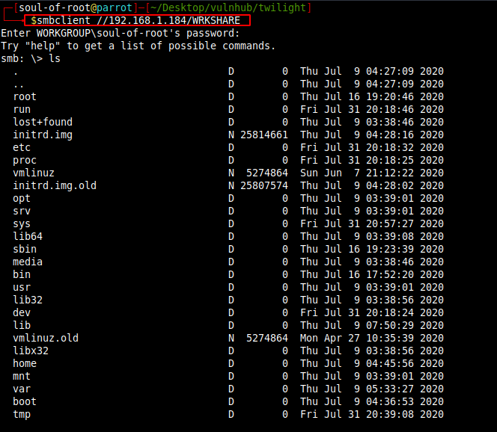The height and width of the screenshot is (432, 497).
Task: Click the 'vmlinuz' file name
Action: pos(34,173)
